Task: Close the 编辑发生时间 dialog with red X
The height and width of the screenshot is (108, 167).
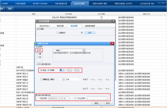Action: tap(112, 43)
